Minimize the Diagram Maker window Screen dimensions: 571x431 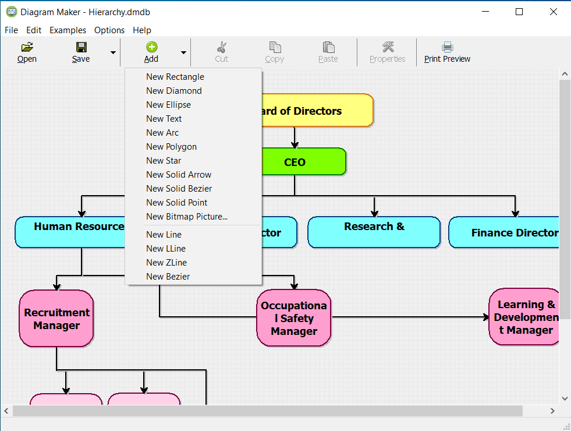coord(485,12)
